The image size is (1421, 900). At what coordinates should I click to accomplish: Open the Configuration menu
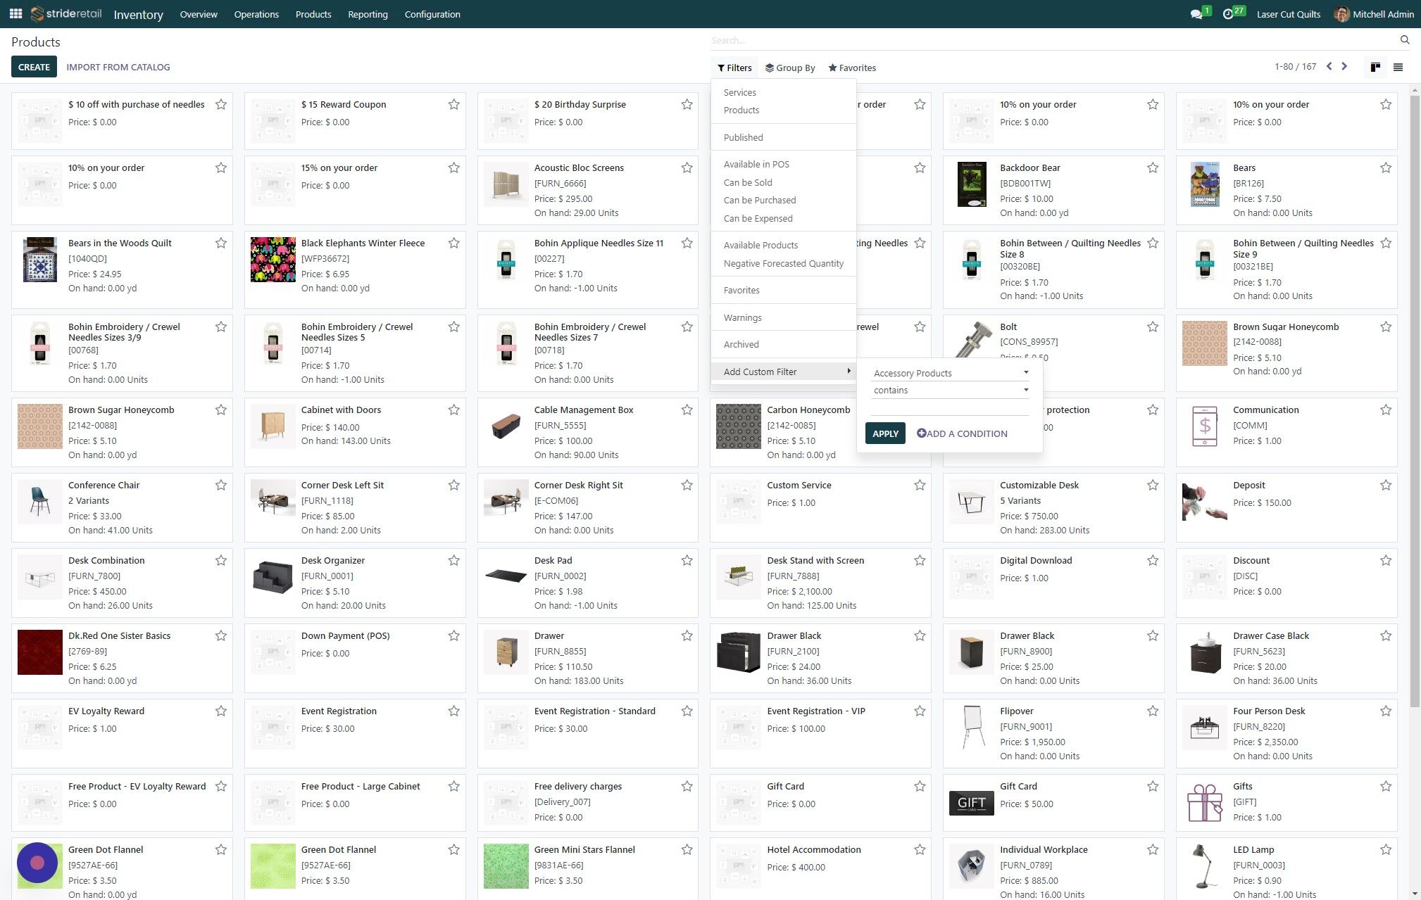tap(432, 14)
